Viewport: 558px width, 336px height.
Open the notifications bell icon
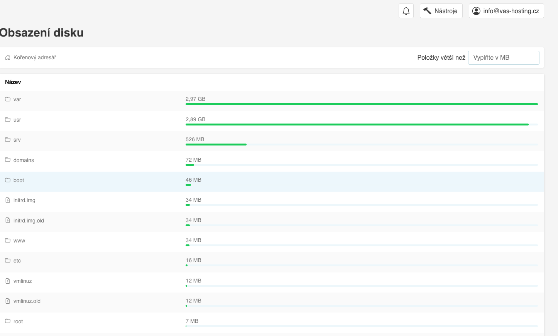tap(406, 11)
